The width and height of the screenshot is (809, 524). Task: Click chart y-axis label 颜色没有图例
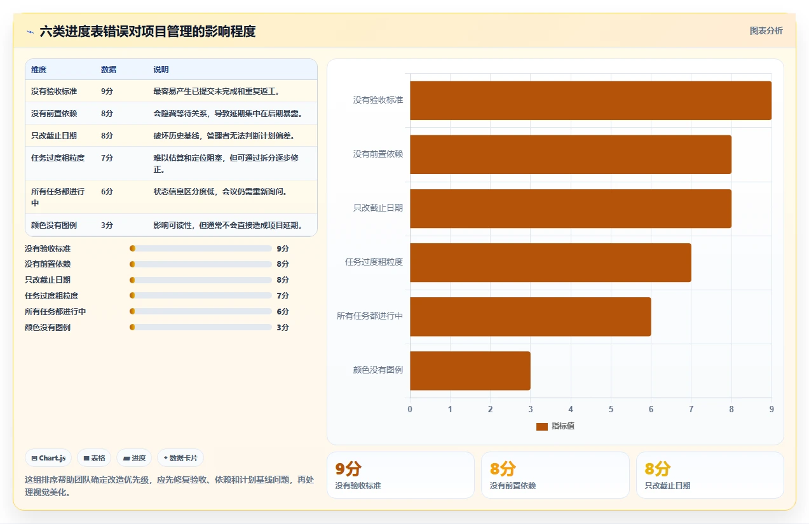tap(378, 370)
